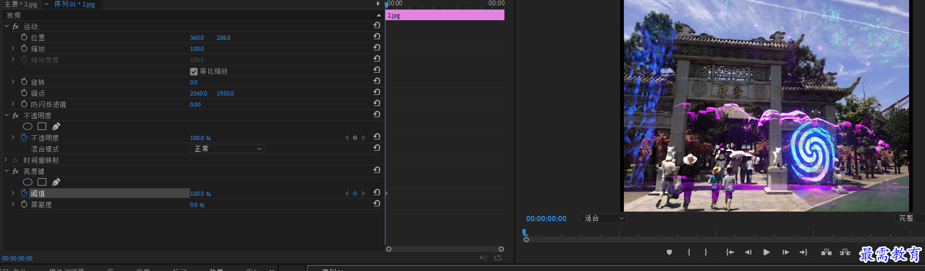Screen dimensions: 925x271
Task: Expand the 时间重映射 effect group
Action: pyautogui.click(x=6, y=160)
